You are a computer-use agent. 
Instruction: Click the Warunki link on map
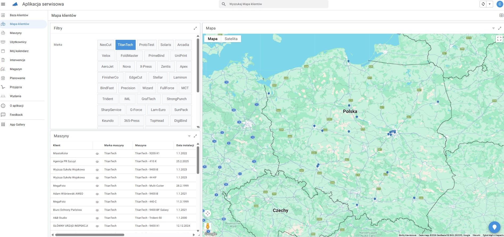point(476,235)
